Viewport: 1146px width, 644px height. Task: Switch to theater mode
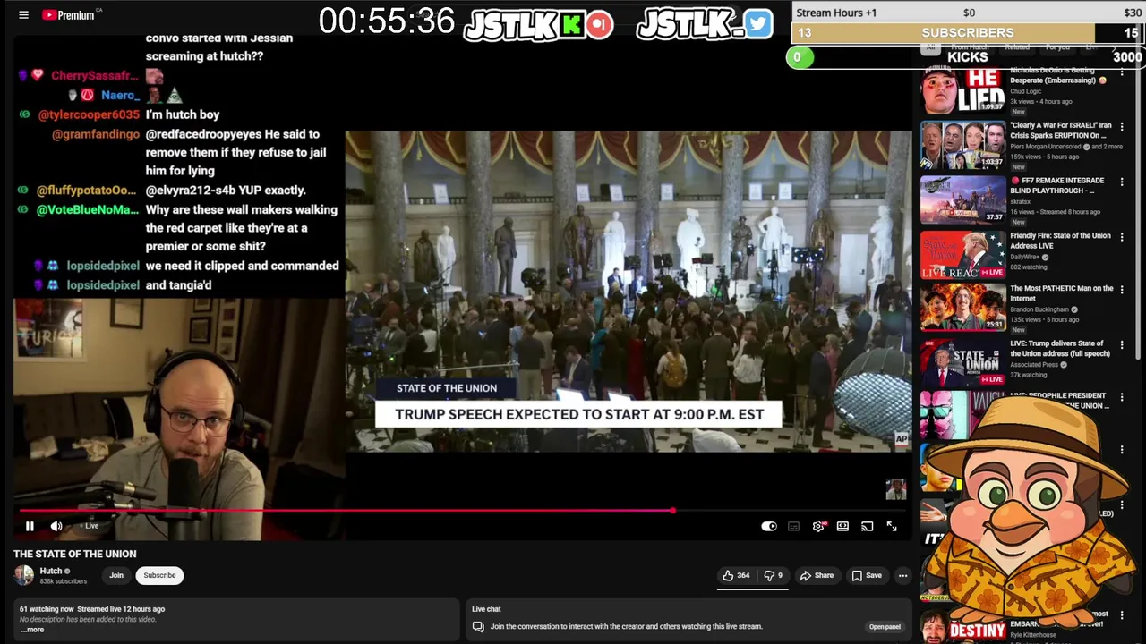(x=842, y=526)
